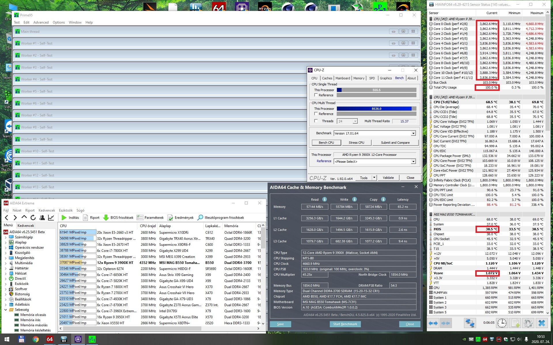Open Reference processor Please Select dropdown
553x345 pixels.
(x=413, y=162)
